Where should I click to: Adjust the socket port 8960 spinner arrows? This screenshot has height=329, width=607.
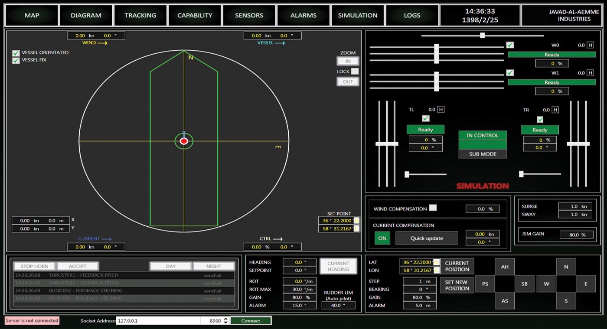coord(225,321)
